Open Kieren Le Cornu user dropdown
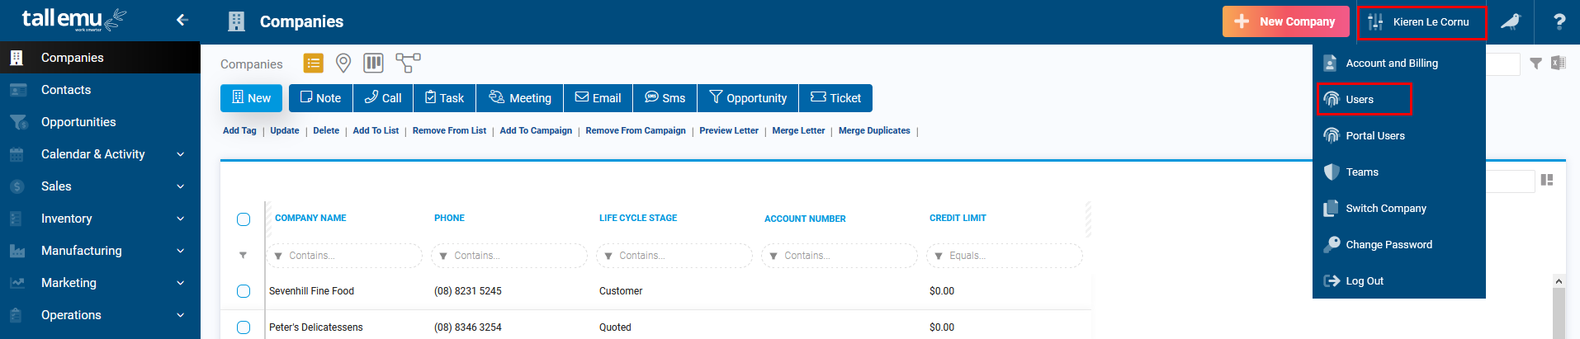The image size is (1580, 339). coord(1422,22)
